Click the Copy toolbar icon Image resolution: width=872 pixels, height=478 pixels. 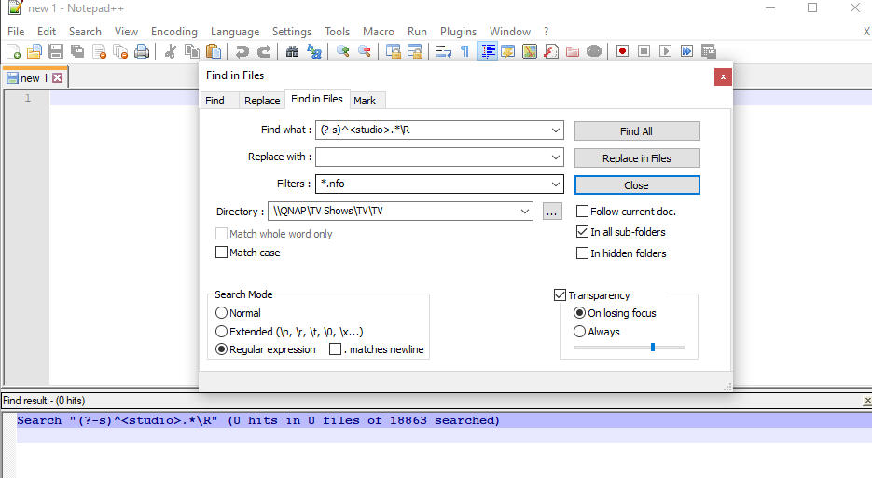(192, 51)
